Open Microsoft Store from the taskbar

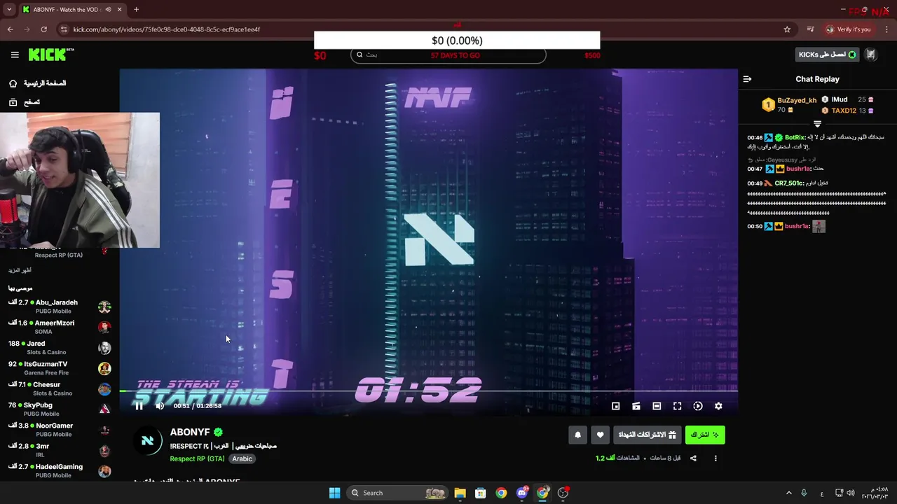[x=481, y=493]
